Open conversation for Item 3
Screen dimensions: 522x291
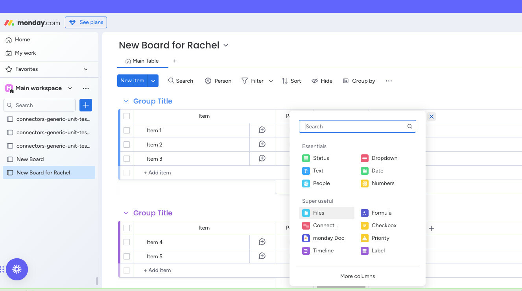pos(262,158)
